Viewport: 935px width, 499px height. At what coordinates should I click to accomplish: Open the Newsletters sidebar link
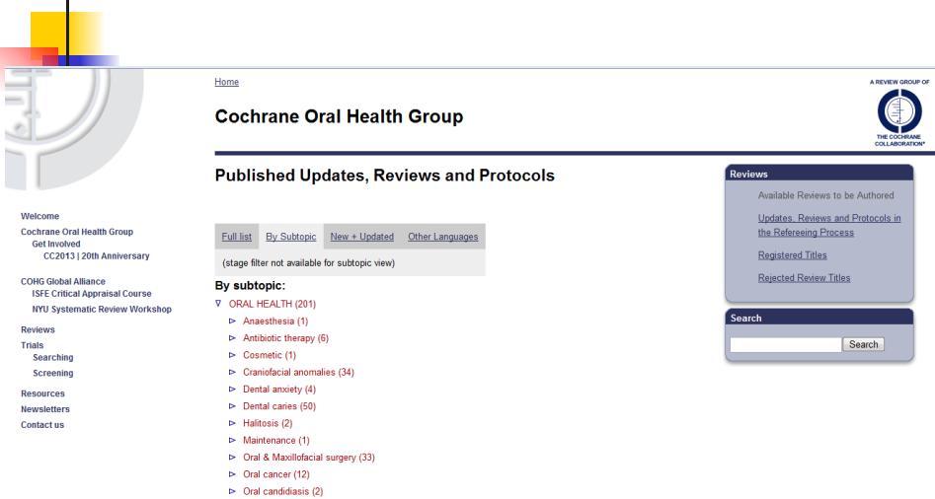[45, 409]
